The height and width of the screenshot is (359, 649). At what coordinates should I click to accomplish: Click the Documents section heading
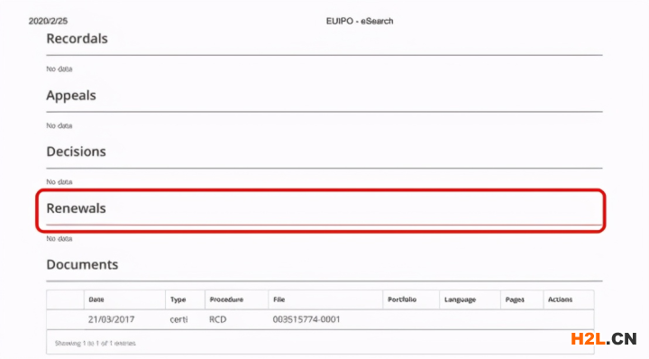82,264
